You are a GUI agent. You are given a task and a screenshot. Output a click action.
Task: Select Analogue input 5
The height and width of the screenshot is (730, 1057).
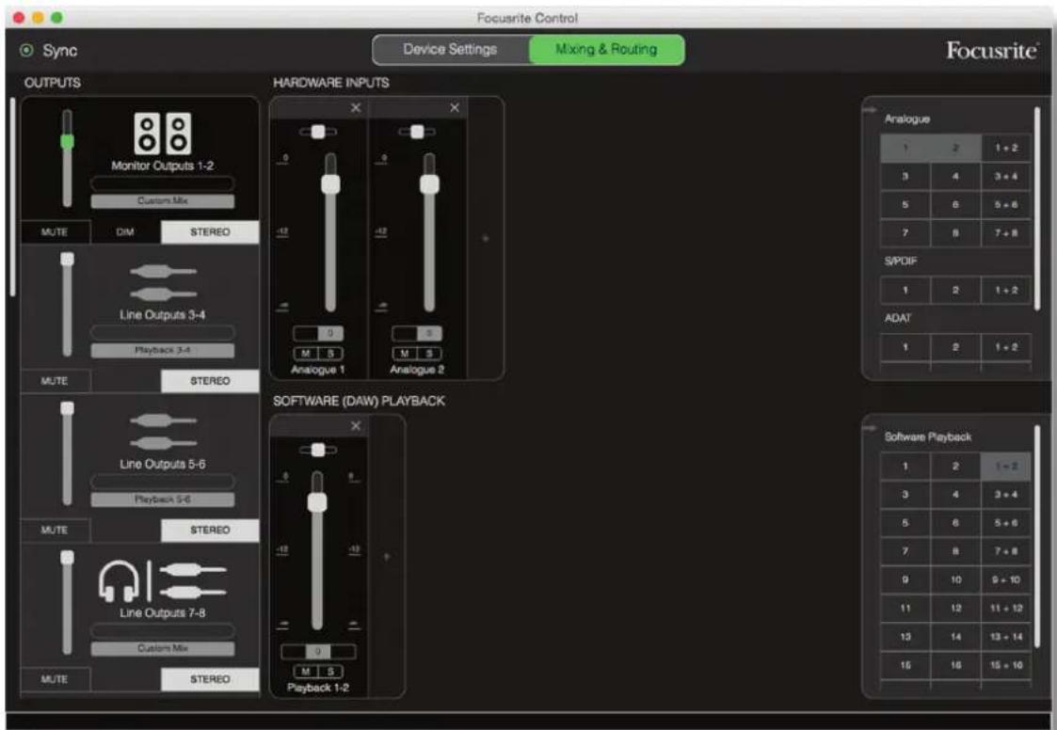[905, 205]
